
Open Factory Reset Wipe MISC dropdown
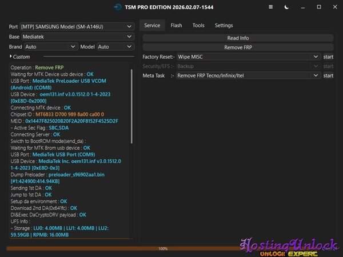pos(249,57)
